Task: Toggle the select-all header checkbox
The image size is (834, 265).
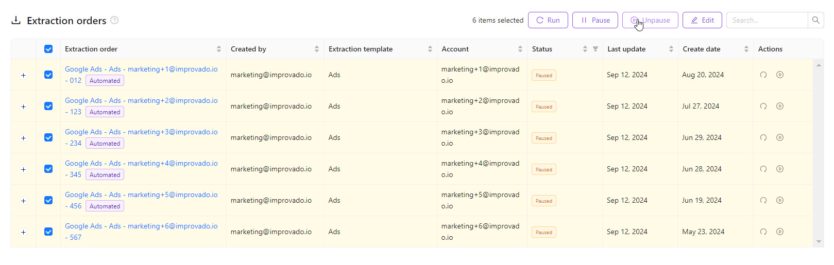Action: pyautogui.click(x=48, y=49)
